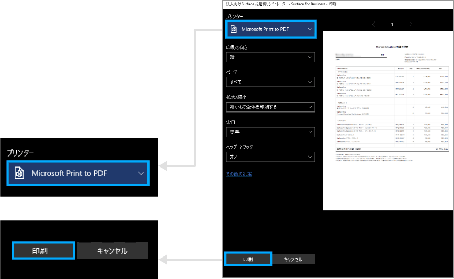The height and width of the screenshot is (279, 454).
Task: Open the ヘッダーとフッター dropdown set to オフ
Action: pos(270,157)
